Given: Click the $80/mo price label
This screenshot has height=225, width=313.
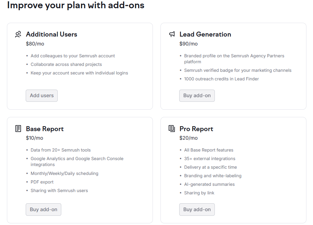Looking at the screenshot, I should point(35,44).
